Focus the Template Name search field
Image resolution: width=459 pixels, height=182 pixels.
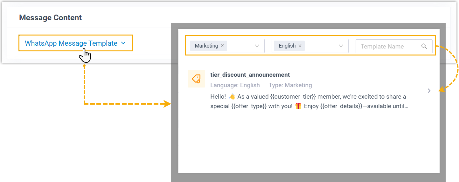click(x=387, y=46)
